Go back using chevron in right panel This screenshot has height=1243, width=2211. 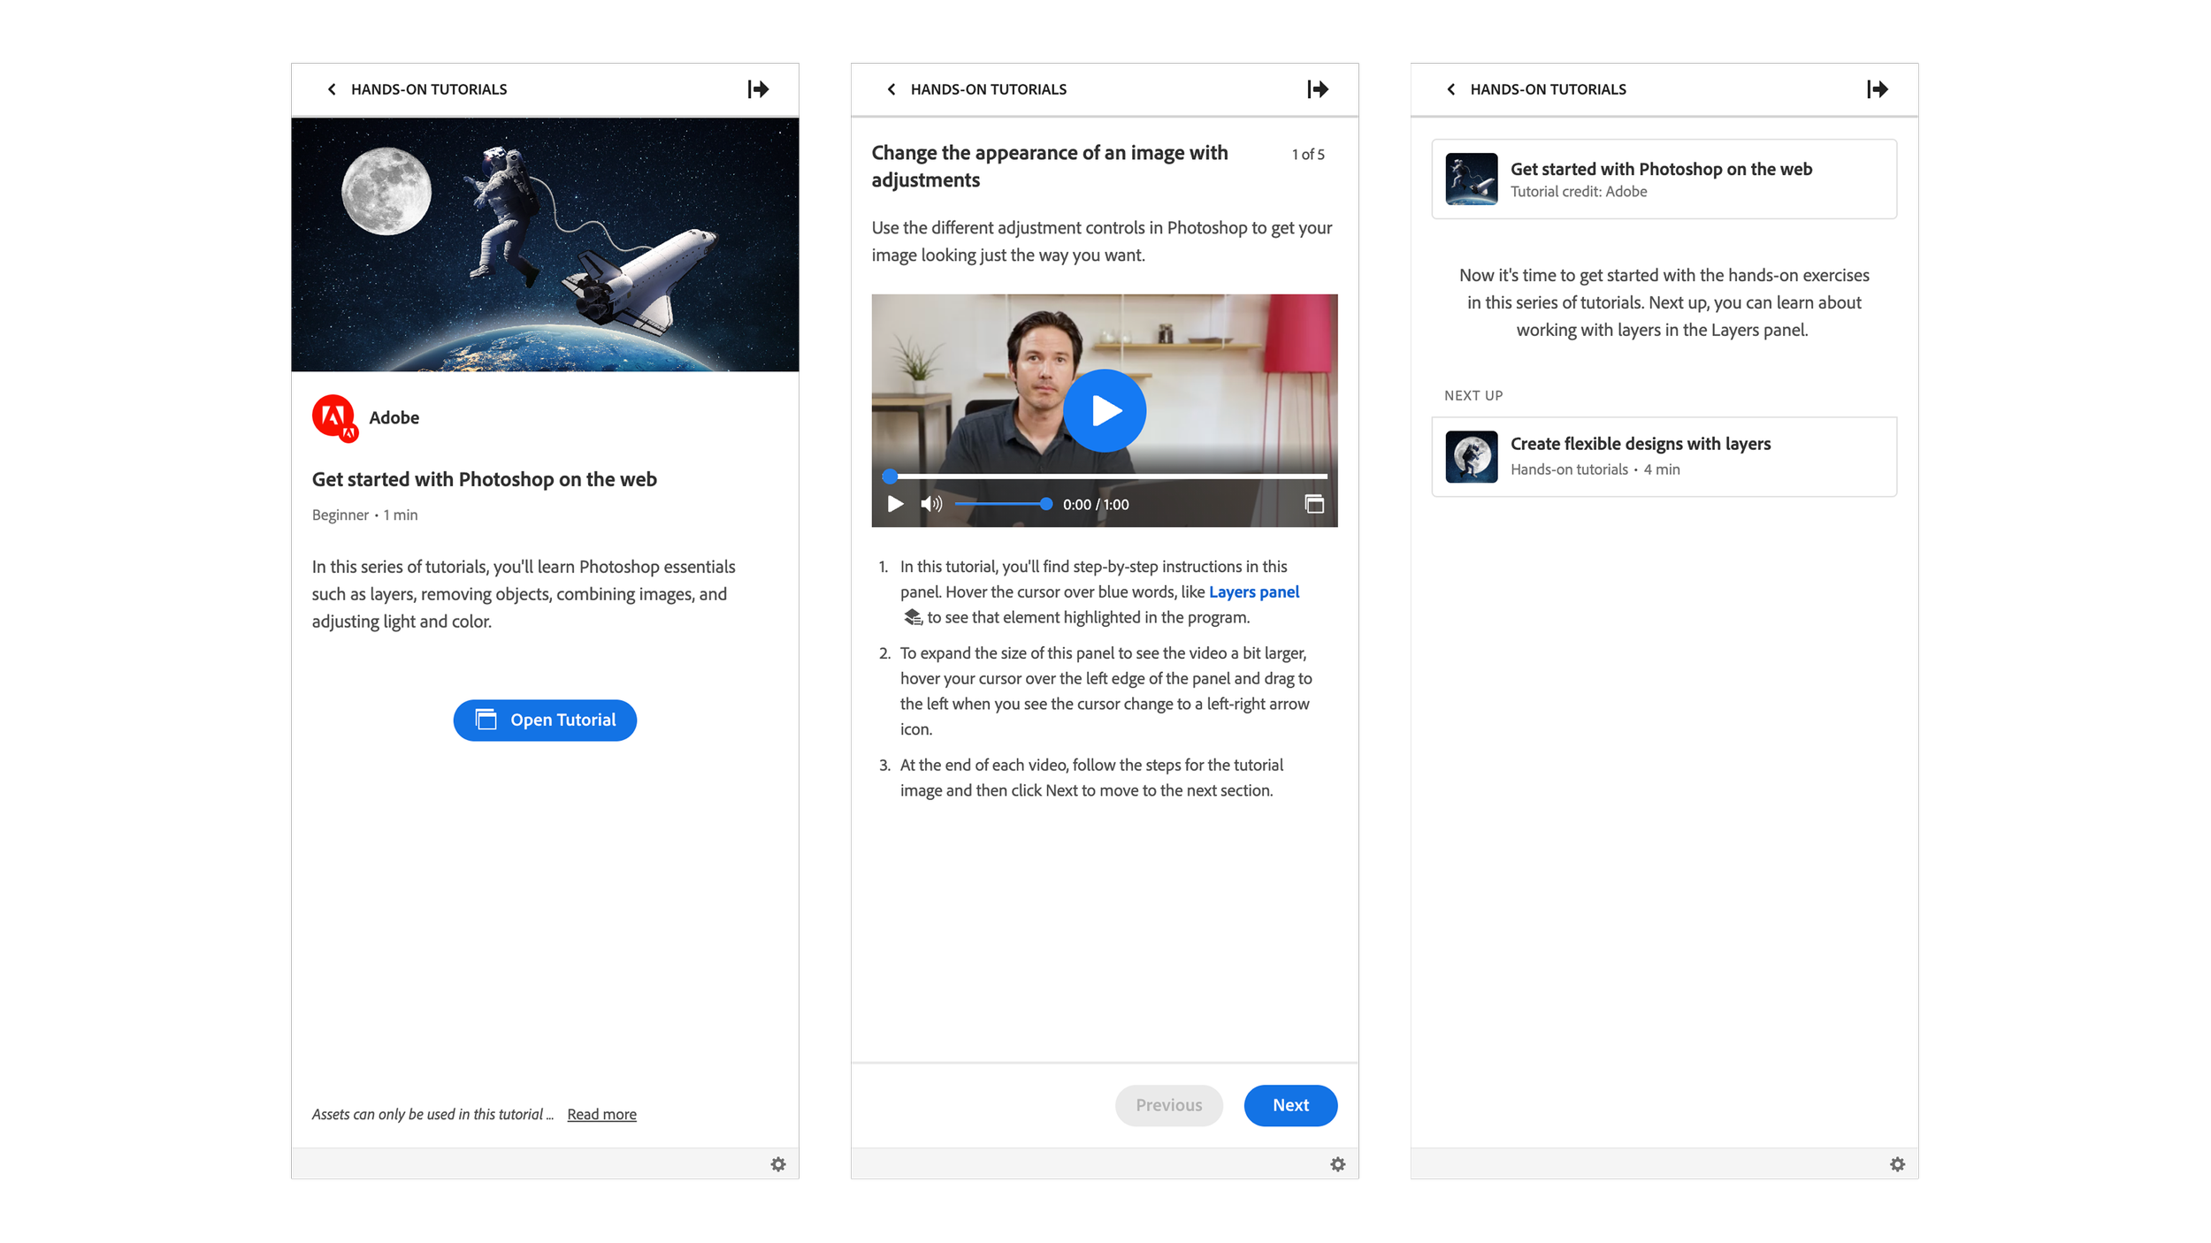point(1450,89)
